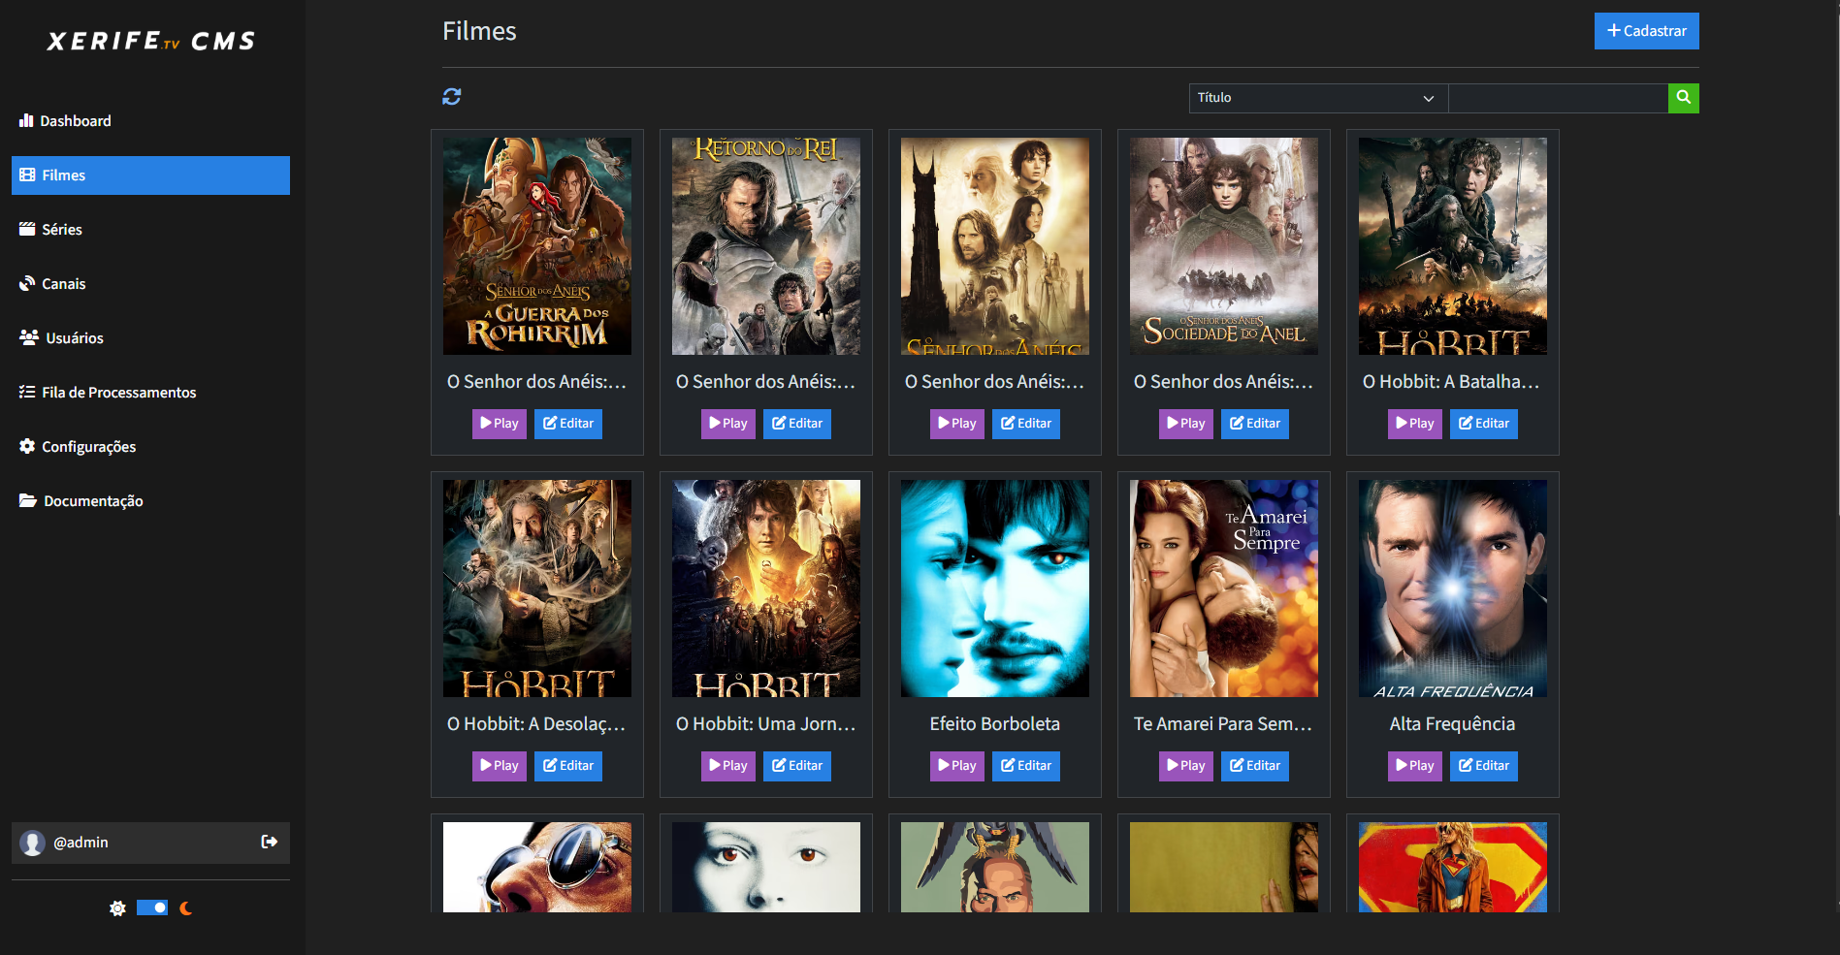Edit O Hobbit: A Desolaç... movie
Viewport: 1840px width, 955px height.
pyautogui.click(x=568, y=766)
